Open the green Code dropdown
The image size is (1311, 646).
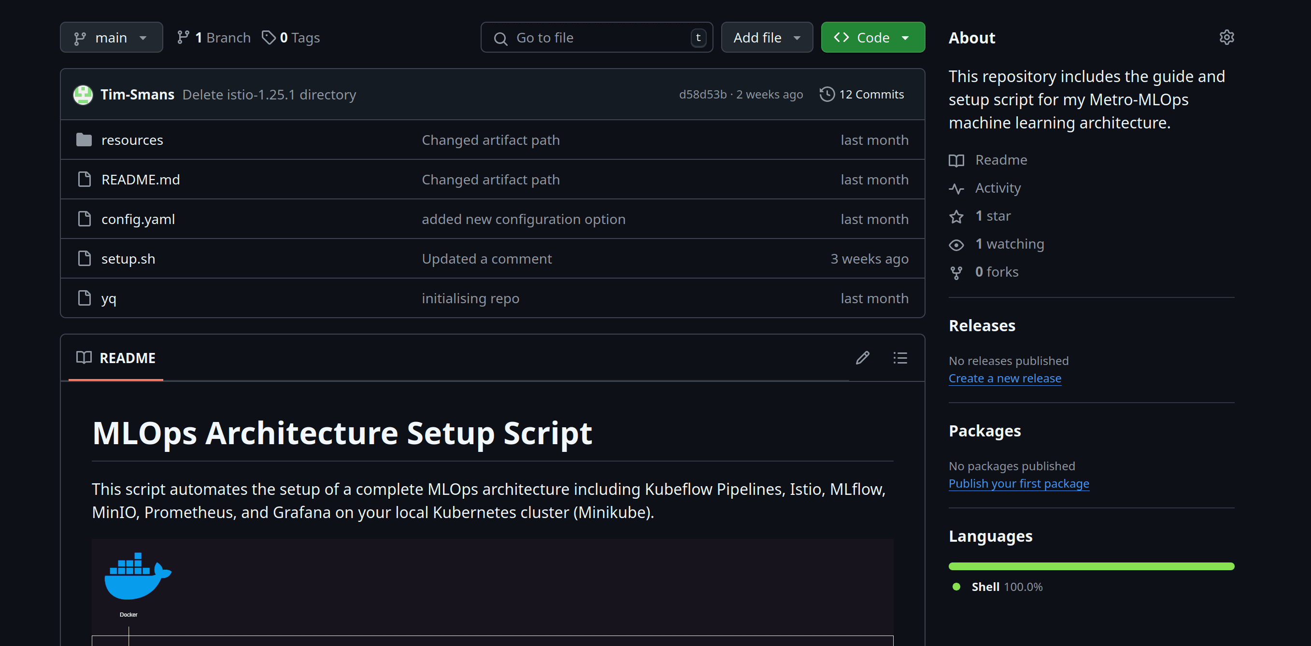[x=872, y=38]
